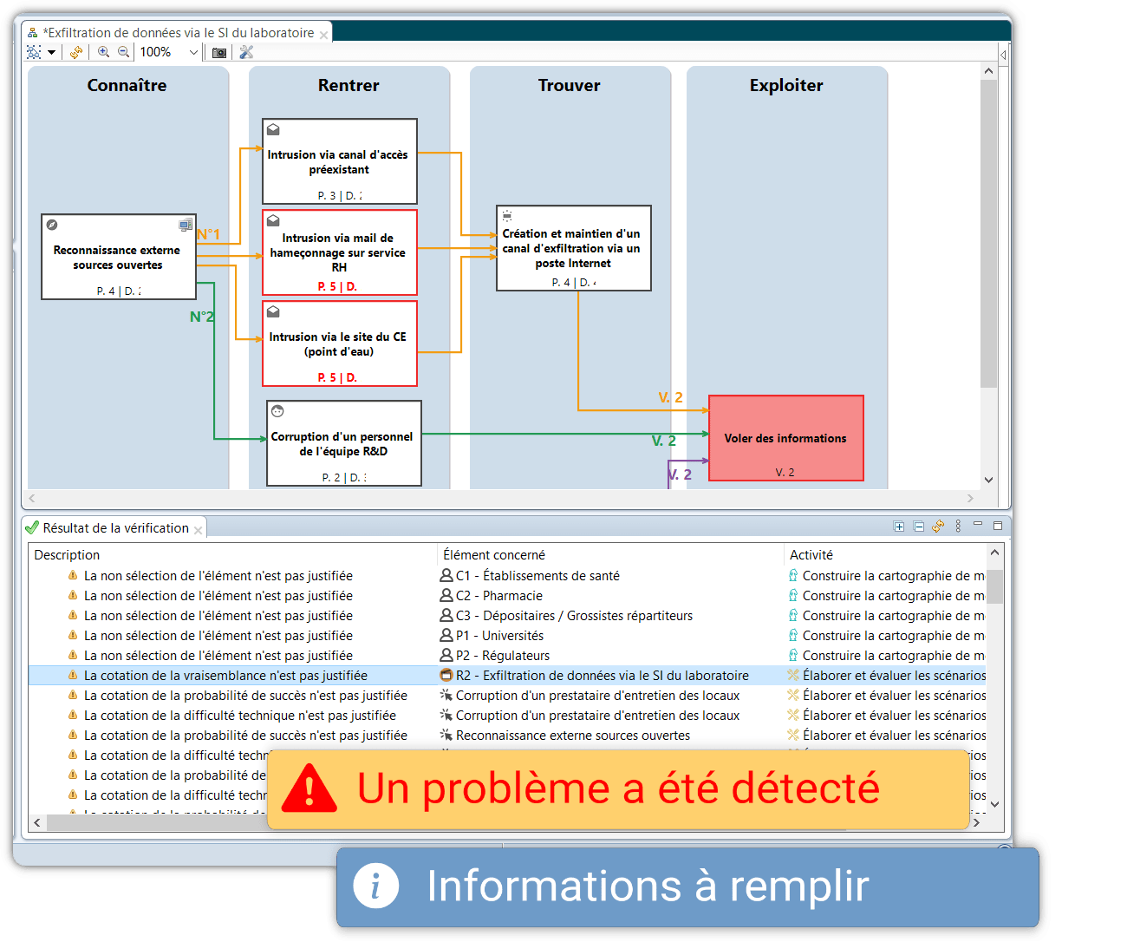Click the green N°2 path label
Viewport: 1127px width, 942px height.
point(202,317)
